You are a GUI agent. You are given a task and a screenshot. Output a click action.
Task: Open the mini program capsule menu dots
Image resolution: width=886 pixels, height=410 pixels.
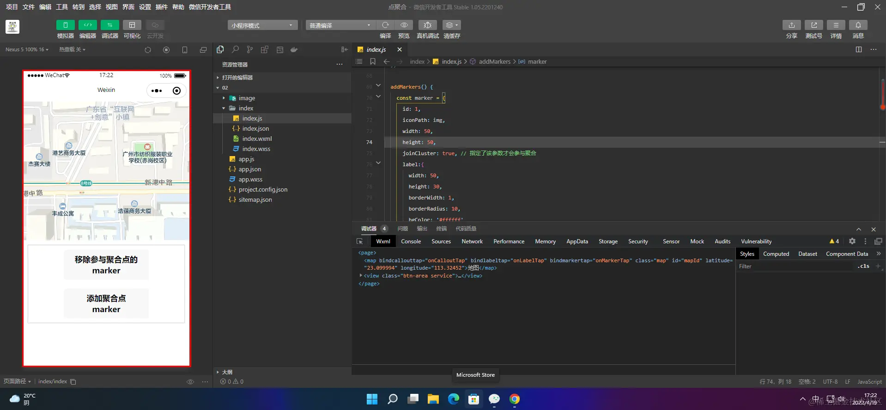(157, 90)
